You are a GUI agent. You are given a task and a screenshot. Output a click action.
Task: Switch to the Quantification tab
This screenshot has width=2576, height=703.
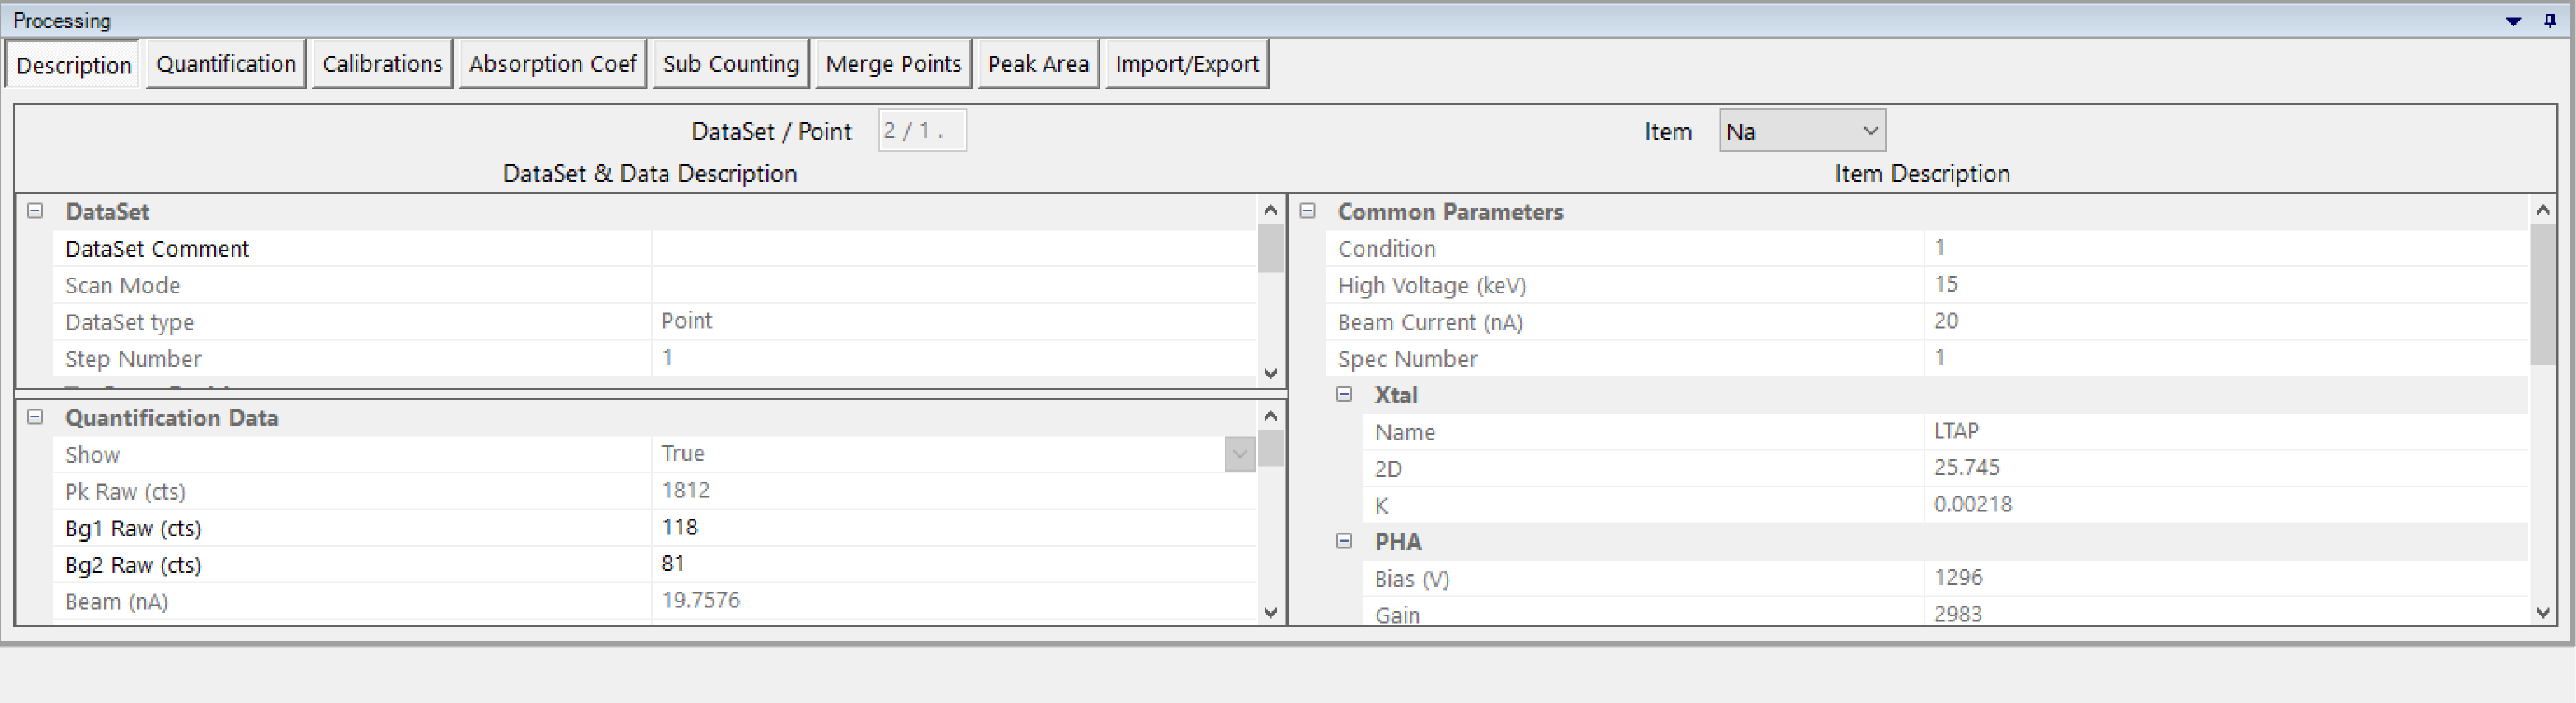pyautogui.click(x=226, y=64)
